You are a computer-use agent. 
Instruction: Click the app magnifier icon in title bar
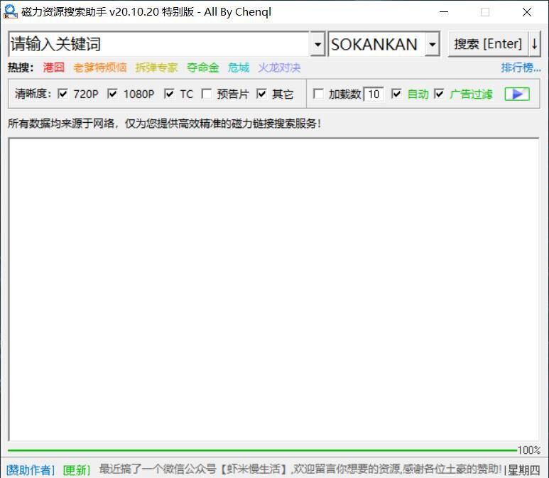[10, 11]
